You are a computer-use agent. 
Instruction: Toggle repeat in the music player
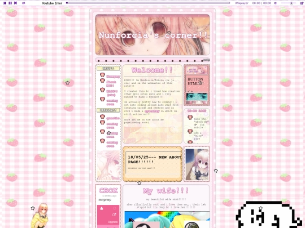[24, 3]
